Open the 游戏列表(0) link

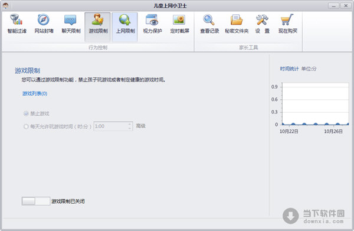[35, 93]
